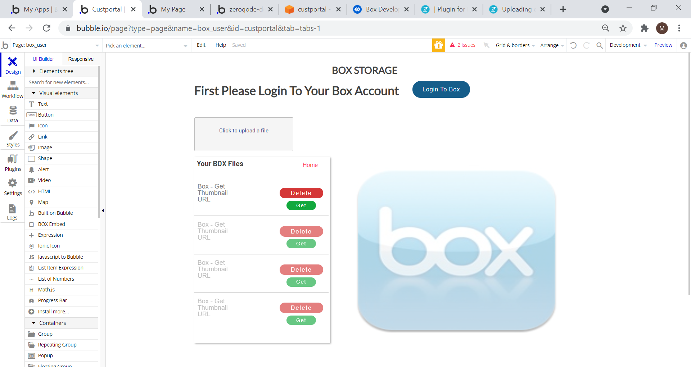Click the first row's green Get button

(301, 205)
